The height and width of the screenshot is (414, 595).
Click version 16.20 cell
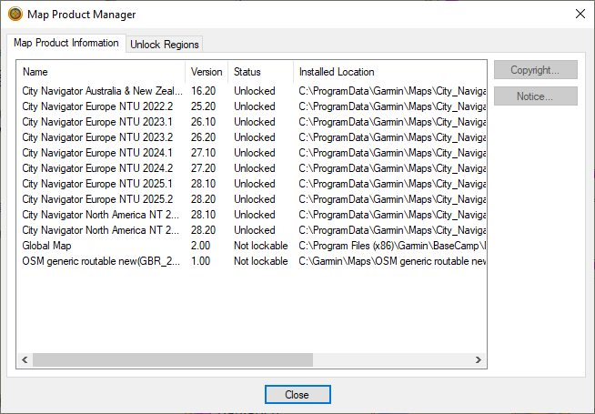pos(204,91)
